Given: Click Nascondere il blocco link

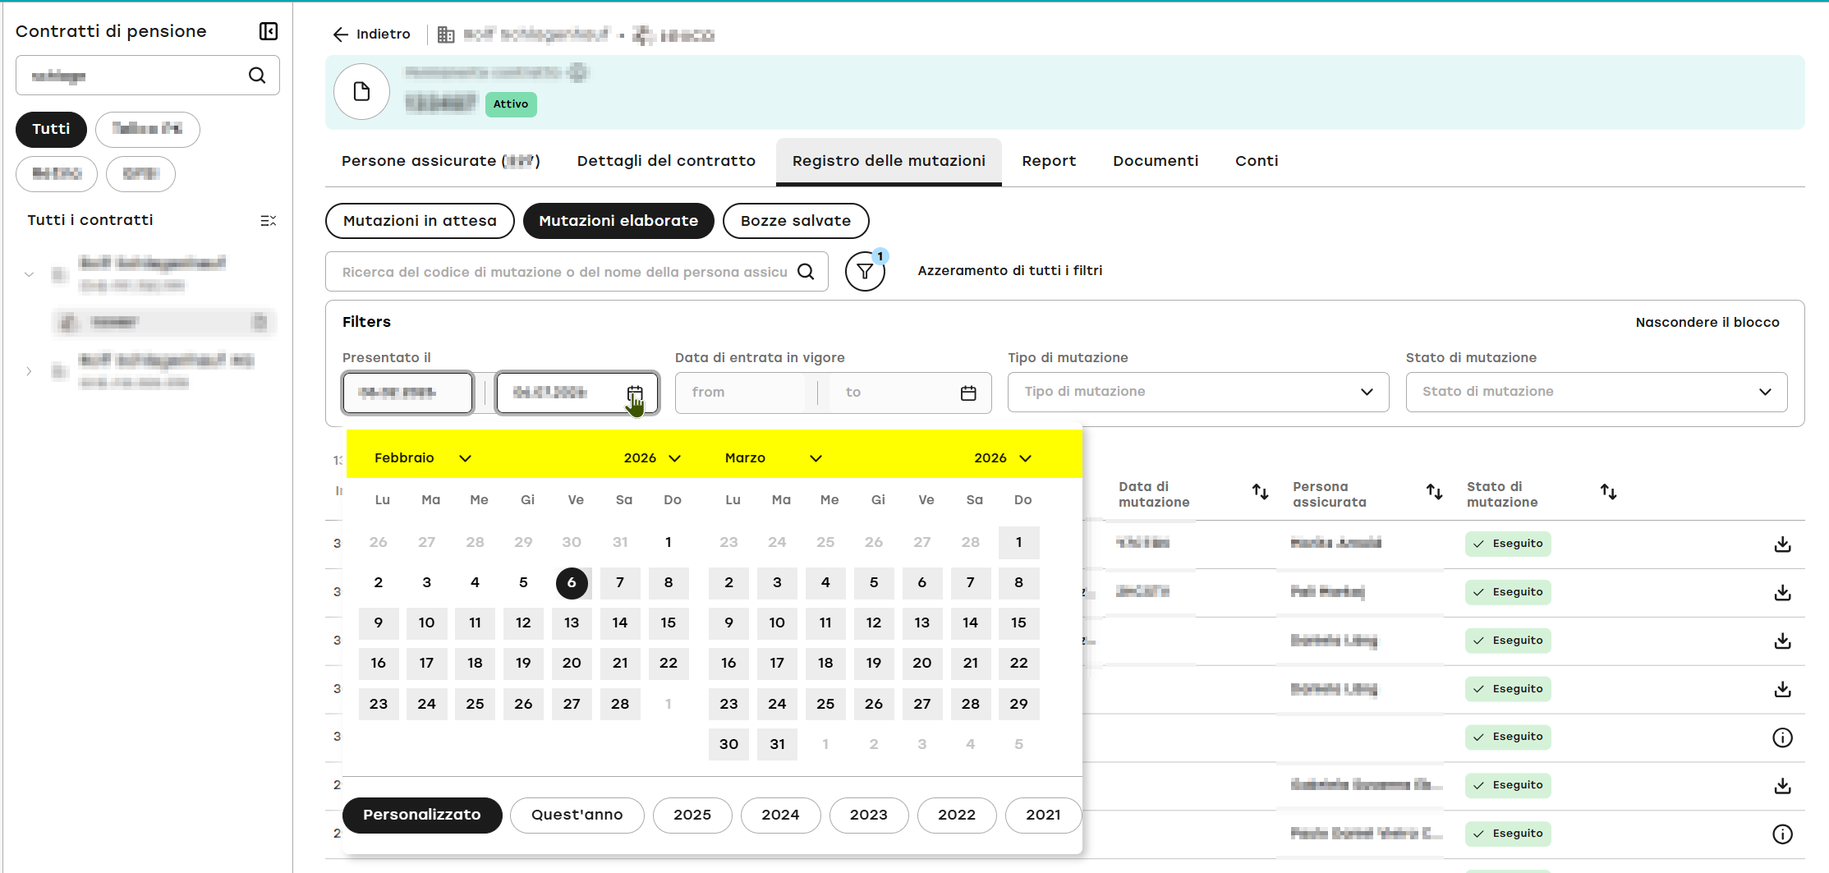Looking at the screenshot, I should 1707,323.
